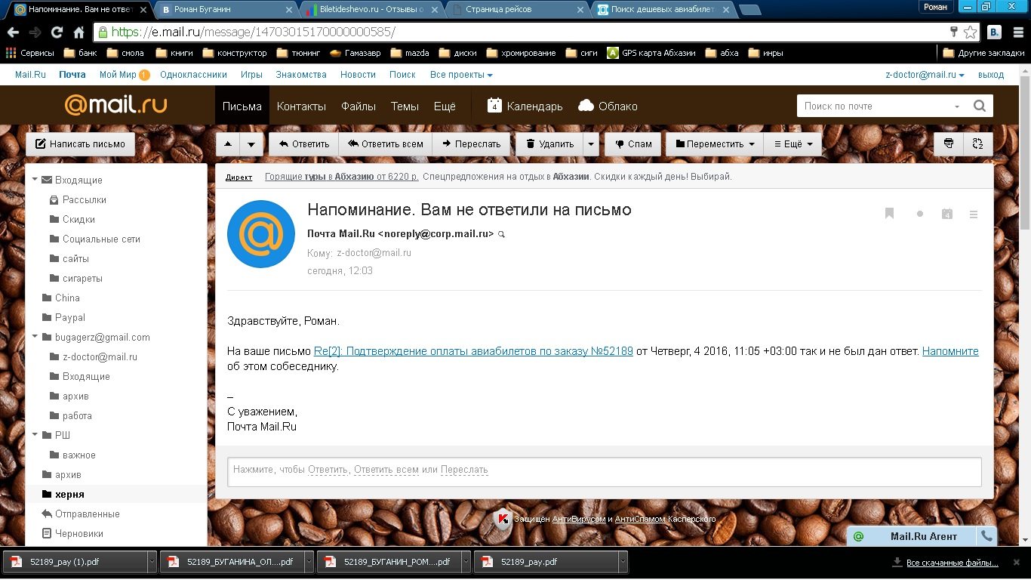Viewport: 1031px width, 580px height.
Task: Open GPS карта Абхазии bookmark
Action: tap(651, 53)
